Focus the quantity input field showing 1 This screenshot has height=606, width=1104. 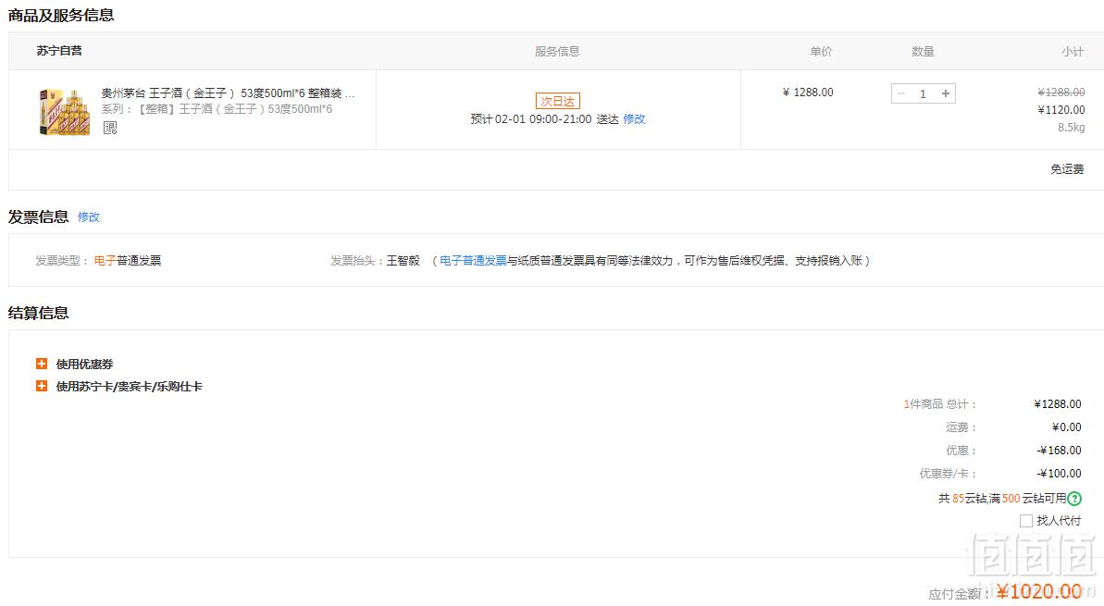tap(923, 93)
